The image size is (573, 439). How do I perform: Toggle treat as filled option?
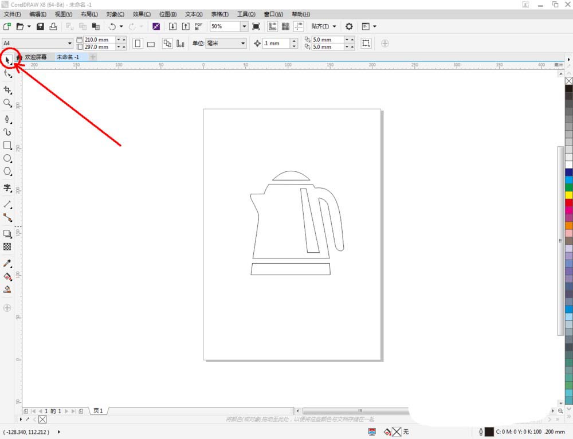[x=366, y=43]
